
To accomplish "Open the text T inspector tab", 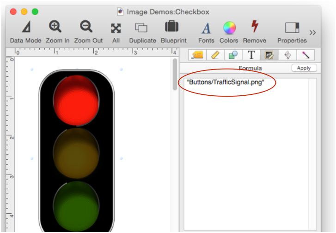I will (x=251, y=55).
